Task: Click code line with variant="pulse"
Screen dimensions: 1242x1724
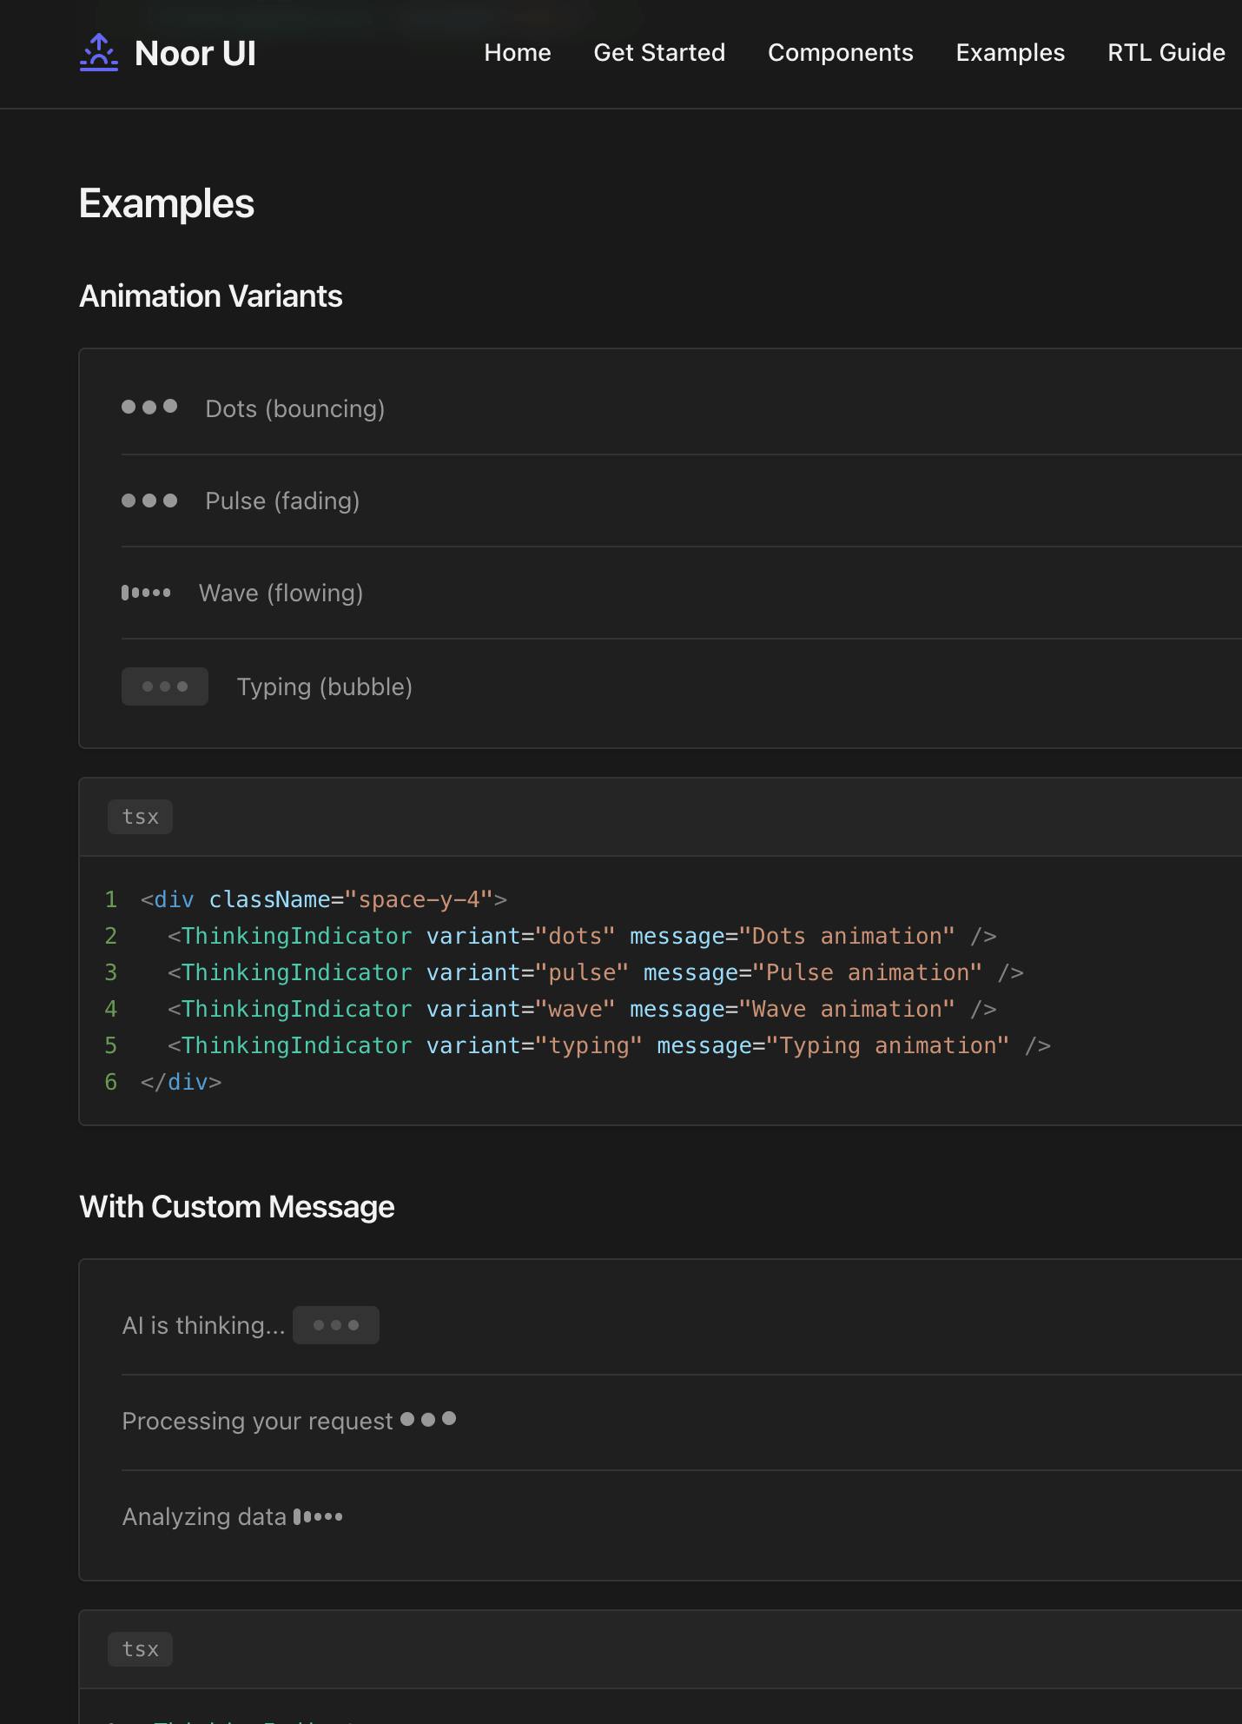Action: click(x=595, y=972)
